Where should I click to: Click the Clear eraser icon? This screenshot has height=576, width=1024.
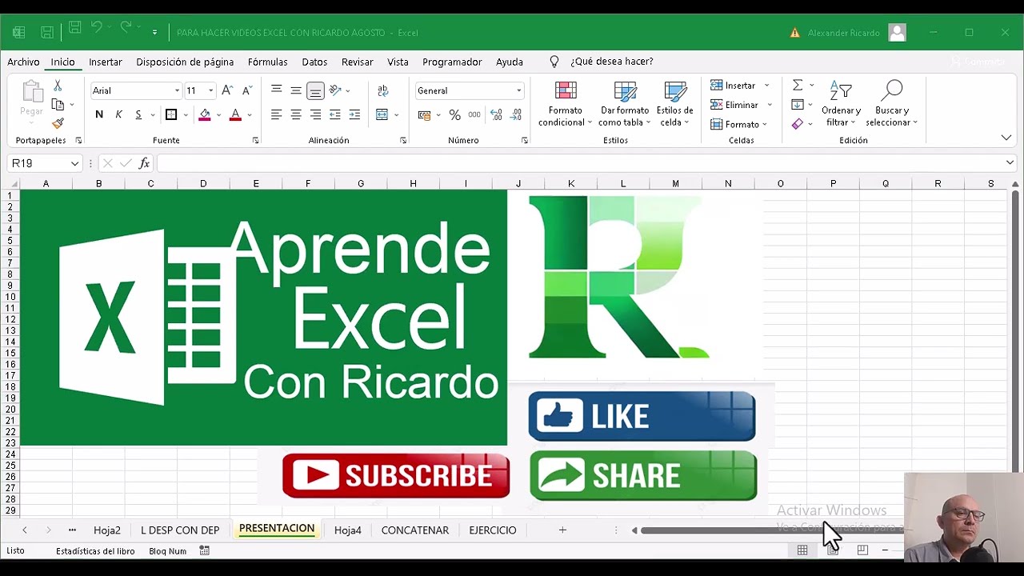pos(798,124)
